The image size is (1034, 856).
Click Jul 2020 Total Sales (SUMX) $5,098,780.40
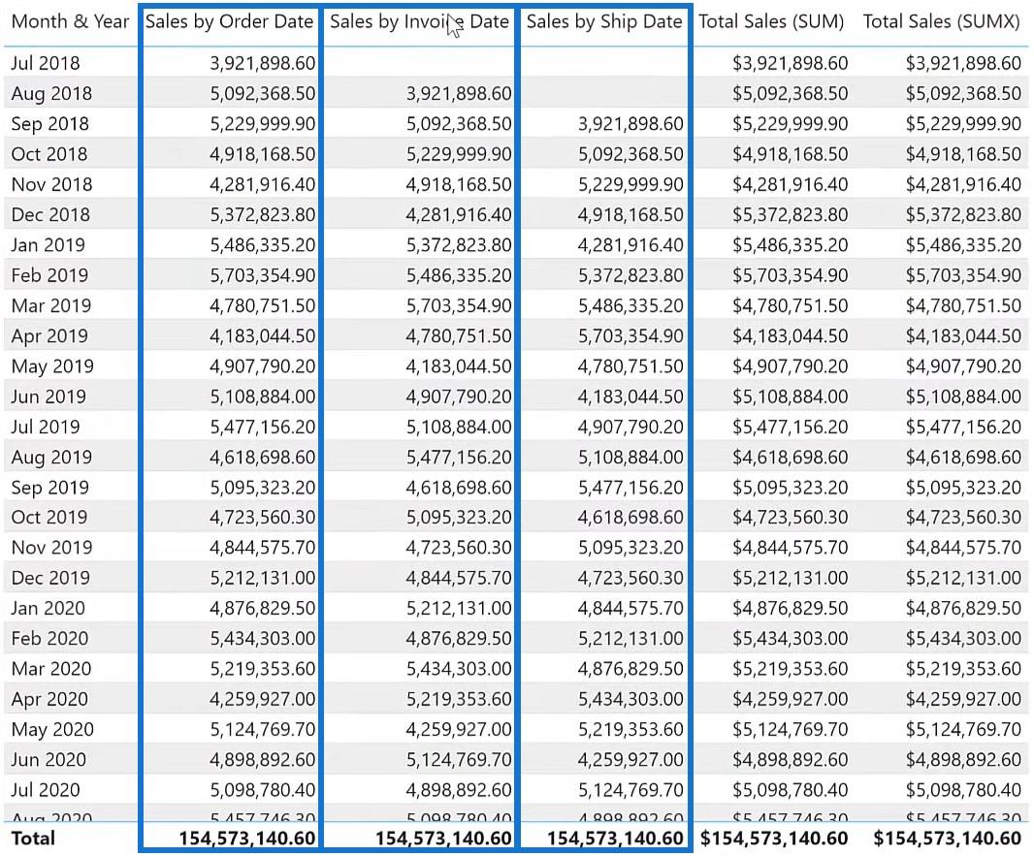pos(963,790)
